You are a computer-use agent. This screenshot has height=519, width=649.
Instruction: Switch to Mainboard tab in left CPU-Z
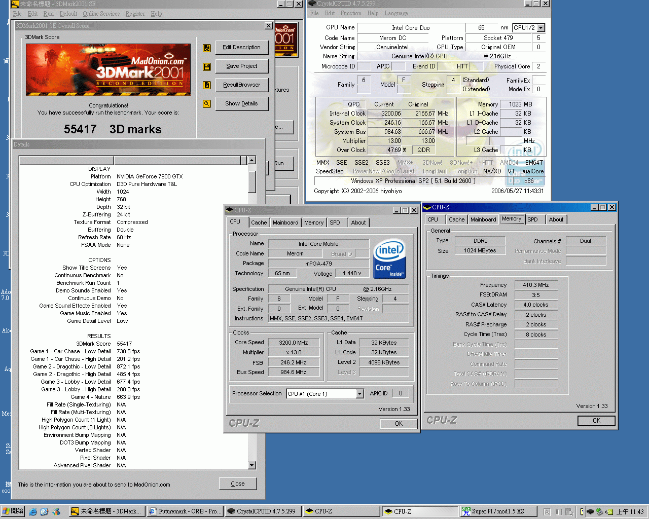(285, 223)
